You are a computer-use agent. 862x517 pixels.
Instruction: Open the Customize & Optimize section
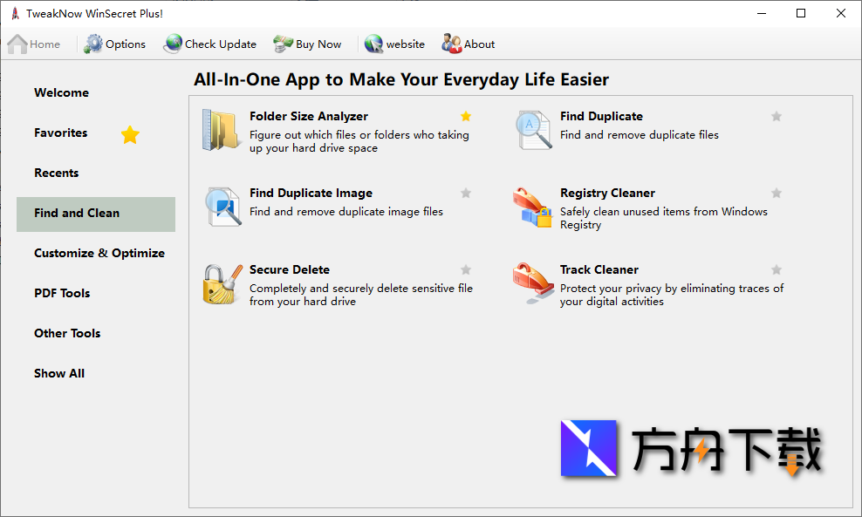pyautogui.click(x=99, y=253)
